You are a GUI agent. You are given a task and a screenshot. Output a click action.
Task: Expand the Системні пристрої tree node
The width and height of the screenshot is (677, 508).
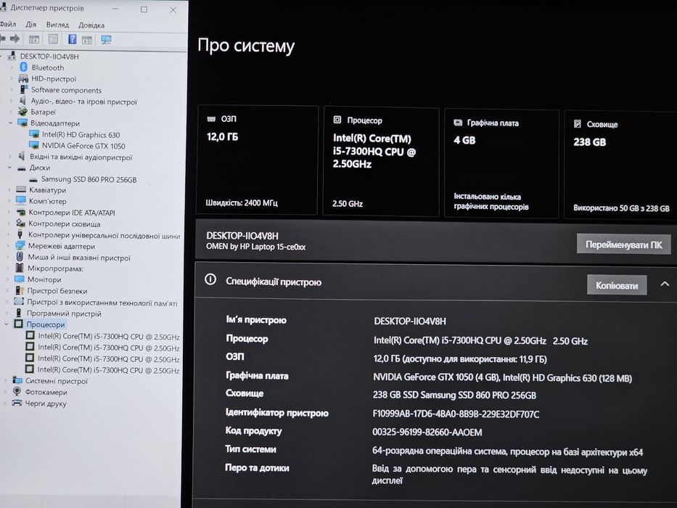6,380
